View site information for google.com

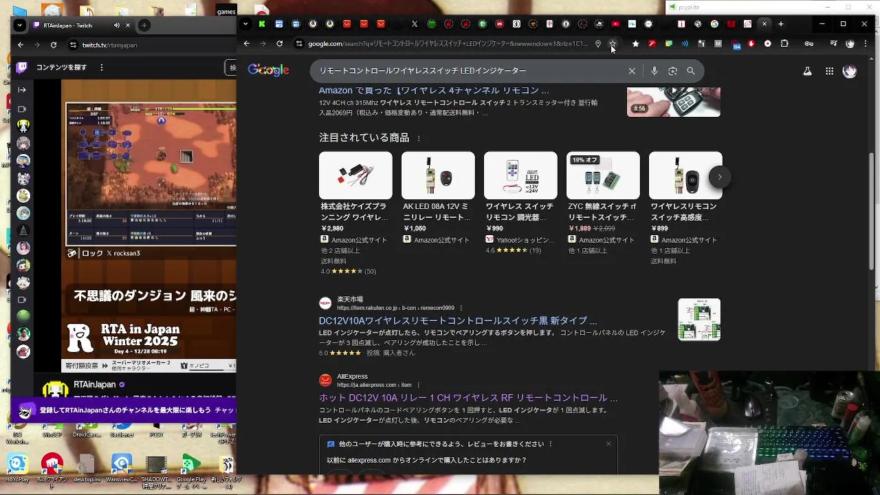tap(299, 44)
